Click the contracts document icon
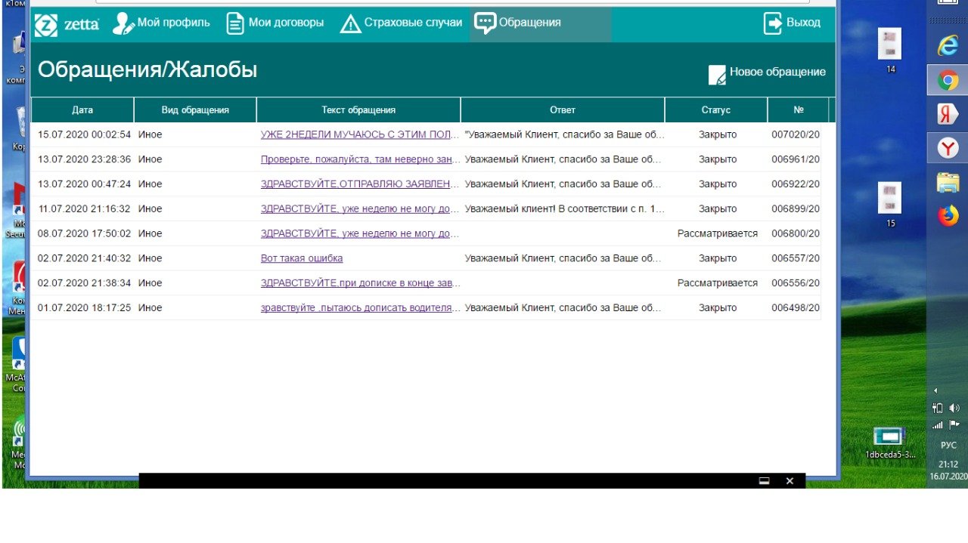Image resolution: width=968 pixels, height=543 pixels. [x=236, y=23]
